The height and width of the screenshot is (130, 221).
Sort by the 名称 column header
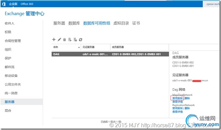[x=66, y=47]
